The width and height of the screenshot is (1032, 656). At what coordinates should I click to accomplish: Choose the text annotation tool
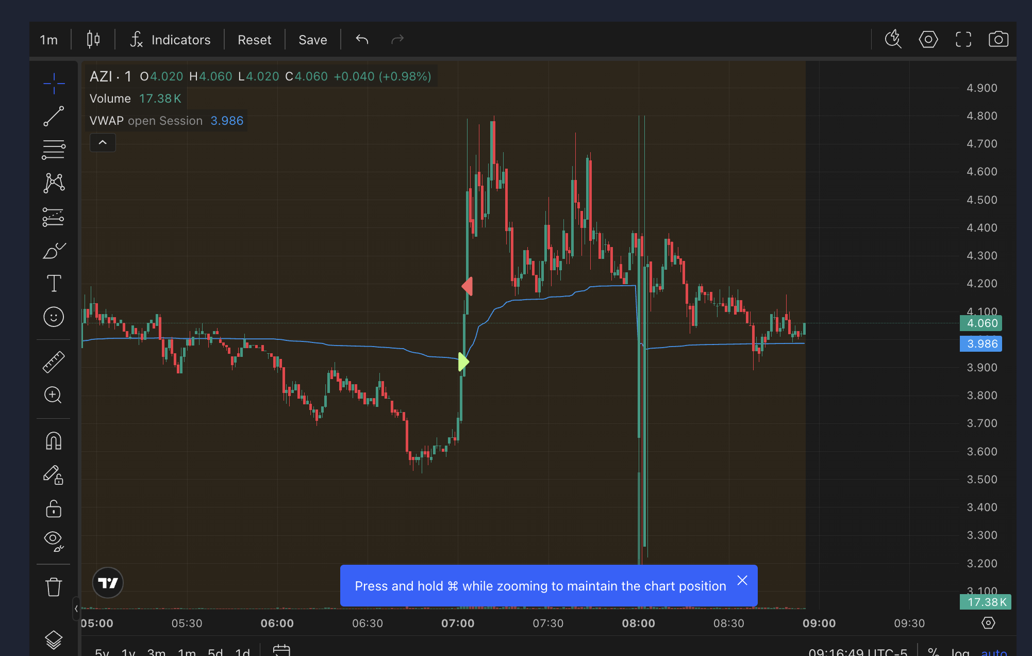click(x=54, y=283)
